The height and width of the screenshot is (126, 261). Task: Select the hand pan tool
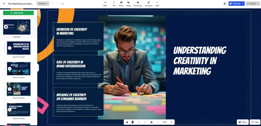click(x=127, y=122)
